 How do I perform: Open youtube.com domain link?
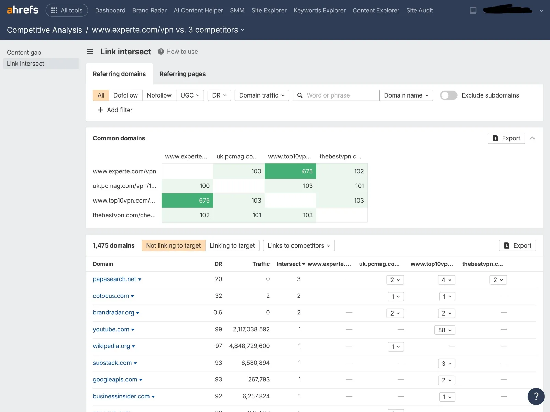pos(111,329)
